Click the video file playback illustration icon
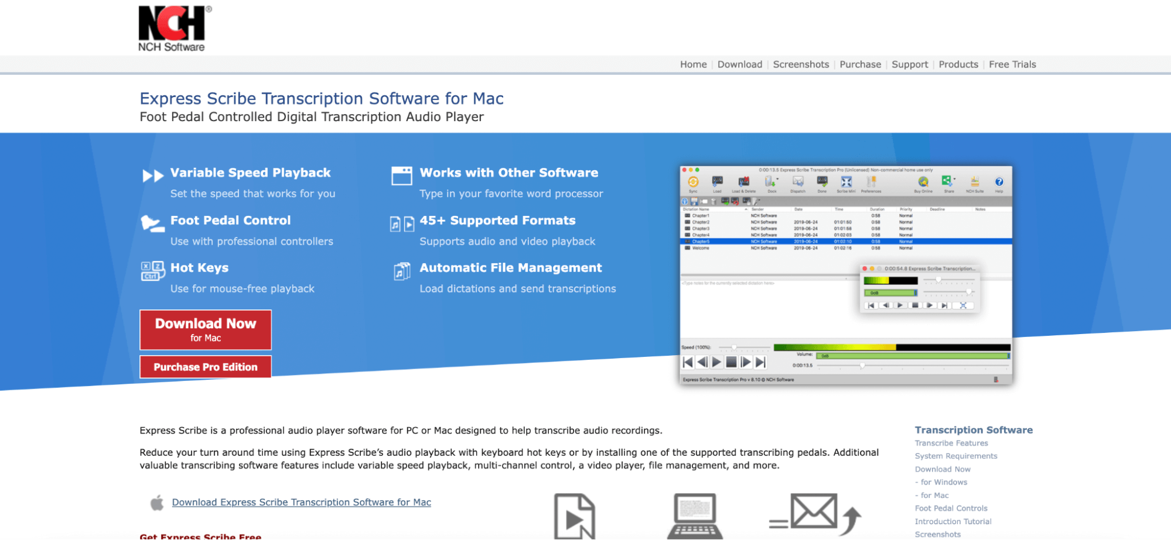 point(575,517)
